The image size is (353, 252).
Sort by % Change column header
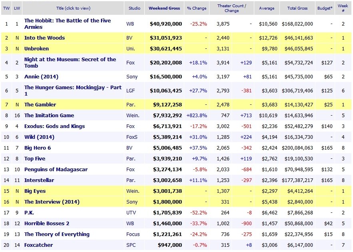[197, 8]
